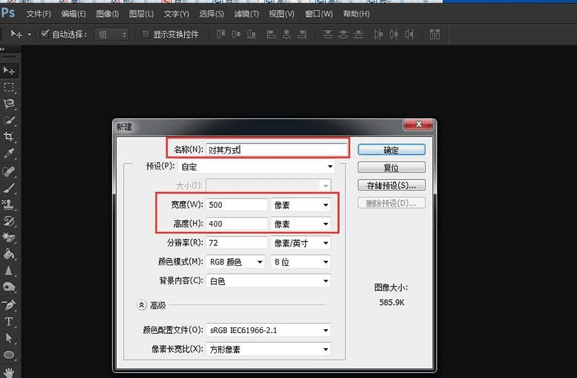Screen dimensions: 577x378
Task: Open the 高度 unit dropdown 像素
Action: 301,224
